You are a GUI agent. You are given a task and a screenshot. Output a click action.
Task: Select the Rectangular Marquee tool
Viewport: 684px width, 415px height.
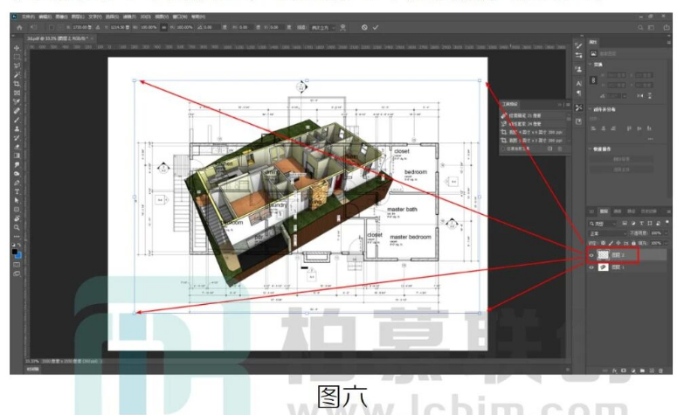point(17,57)
